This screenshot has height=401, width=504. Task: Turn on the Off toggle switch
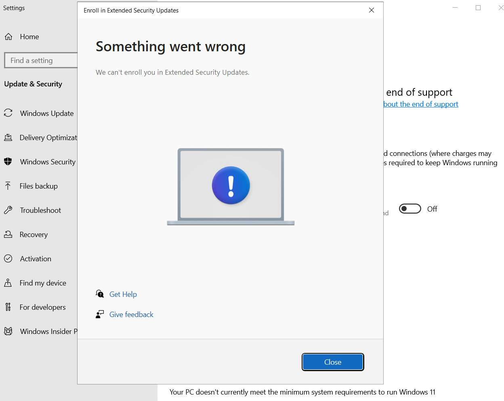tap(410, 209)
